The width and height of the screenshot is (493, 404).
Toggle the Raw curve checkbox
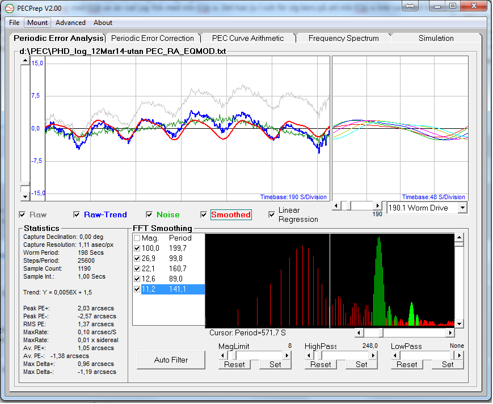[x=22, y=214]
